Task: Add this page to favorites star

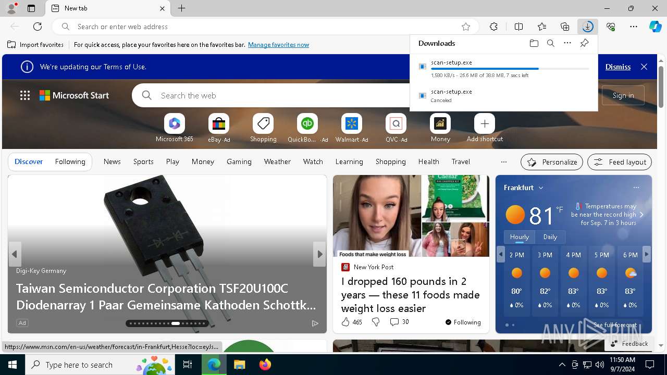Action: pyautogui.click(x=466, y=27)
